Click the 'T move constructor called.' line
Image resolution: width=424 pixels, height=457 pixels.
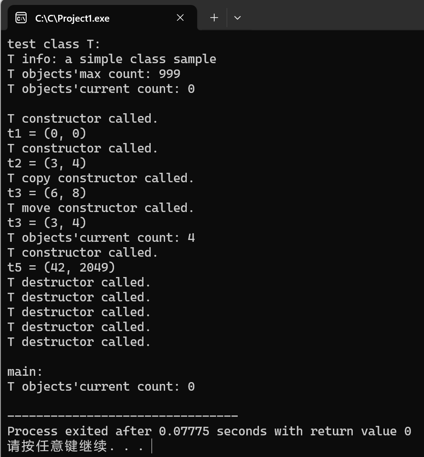point(101,208)
